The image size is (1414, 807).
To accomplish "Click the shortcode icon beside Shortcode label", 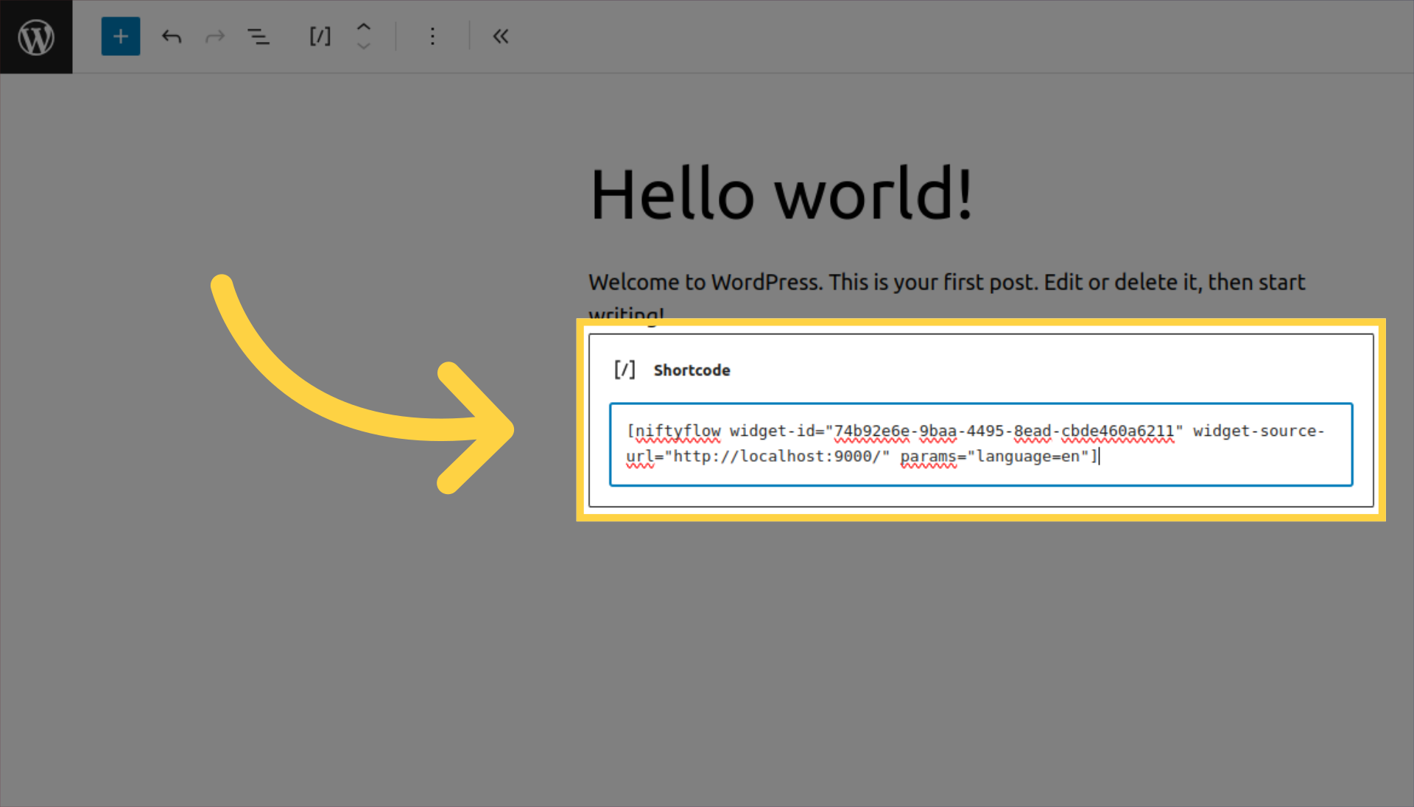I will click(625, 370).
